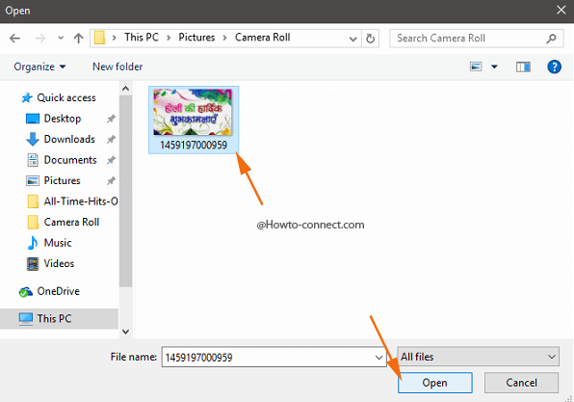Open address bar history dropdown
This screenshot has width=574, height=402.
pyautogui.click(x=352, y=39)
